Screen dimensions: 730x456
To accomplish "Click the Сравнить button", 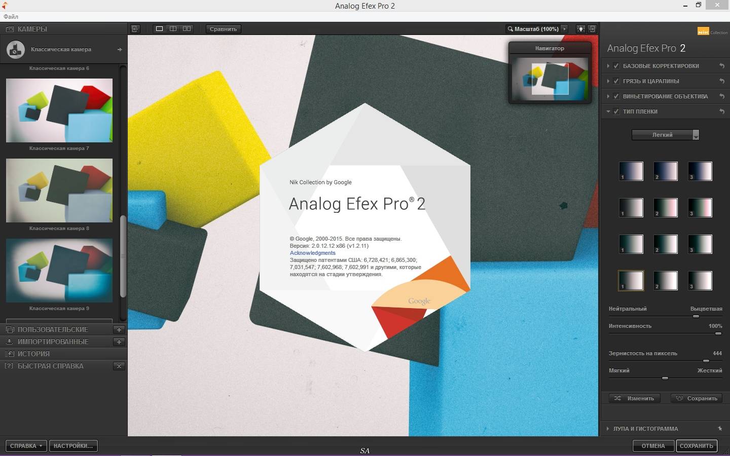I will (224, 29).
